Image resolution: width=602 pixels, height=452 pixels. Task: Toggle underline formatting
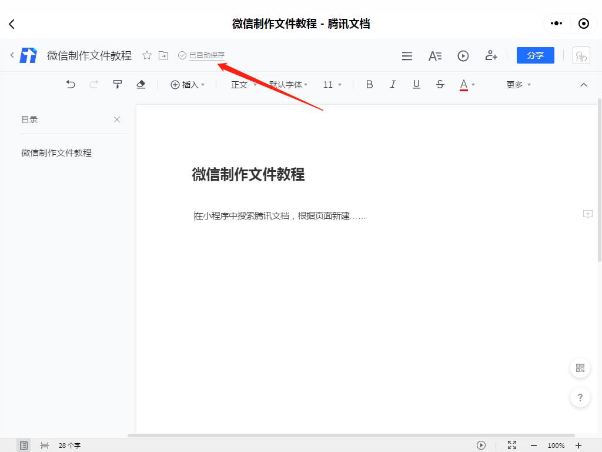point(416,84)
